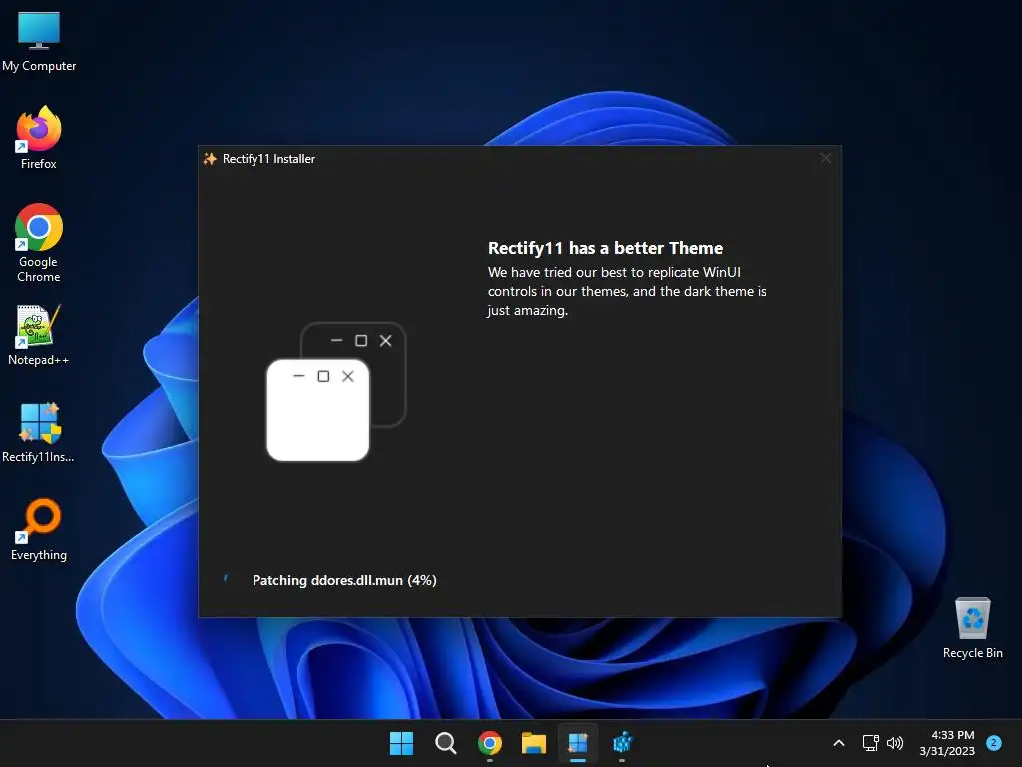Click the Rectify11 Installer title text
Image resolution: width=1022 pixels, height=767 pixels.
[x=268, y=159]
